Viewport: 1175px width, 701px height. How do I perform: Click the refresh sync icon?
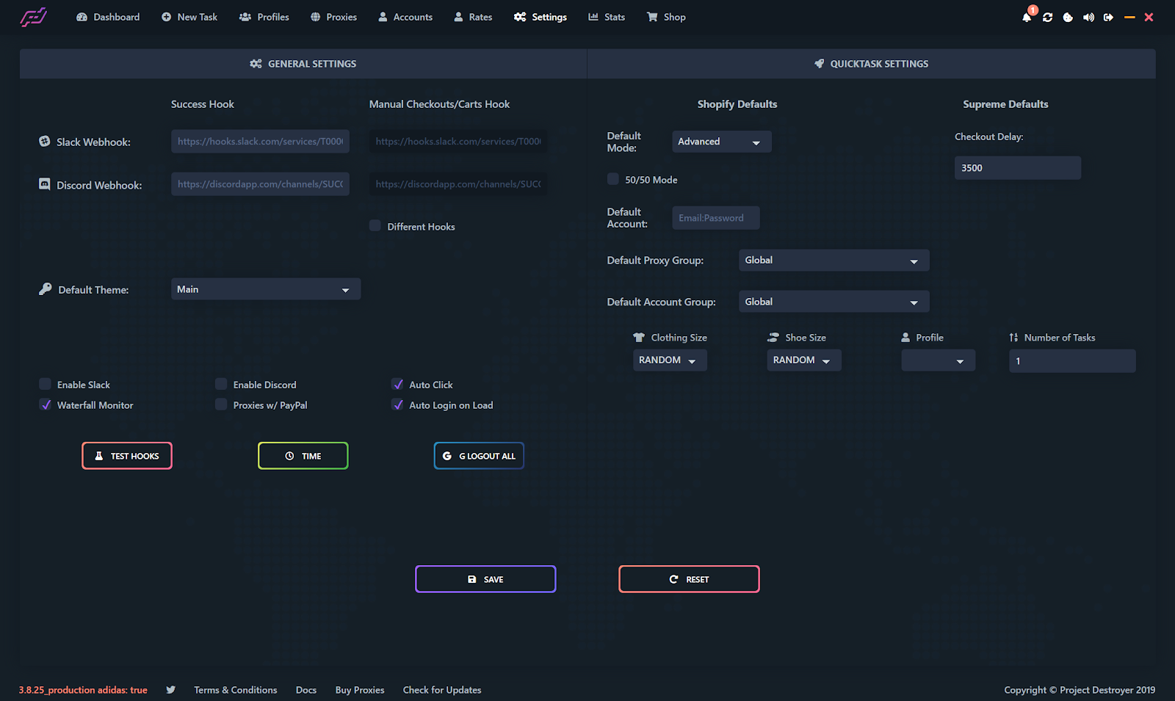tap(1047, 18)
